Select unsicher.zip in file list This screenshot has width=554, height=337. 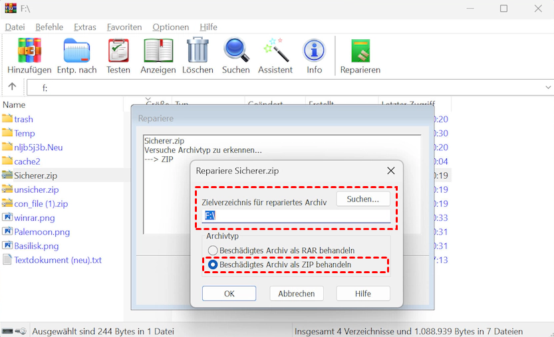coord(37,189)
